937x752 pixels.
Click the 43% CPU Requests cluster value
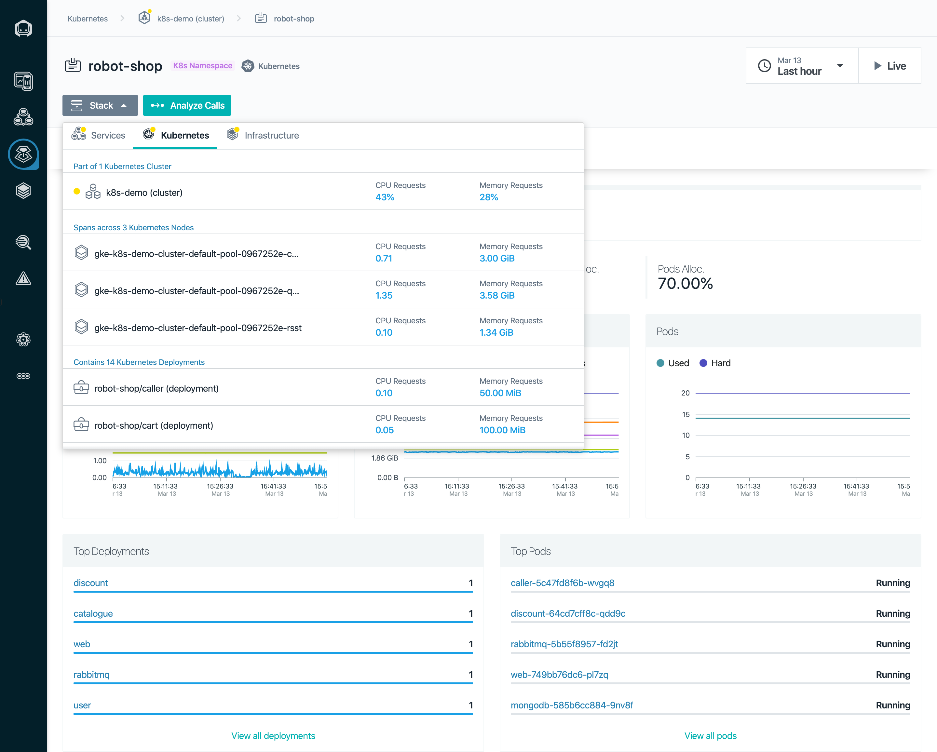tap(385, 197)
